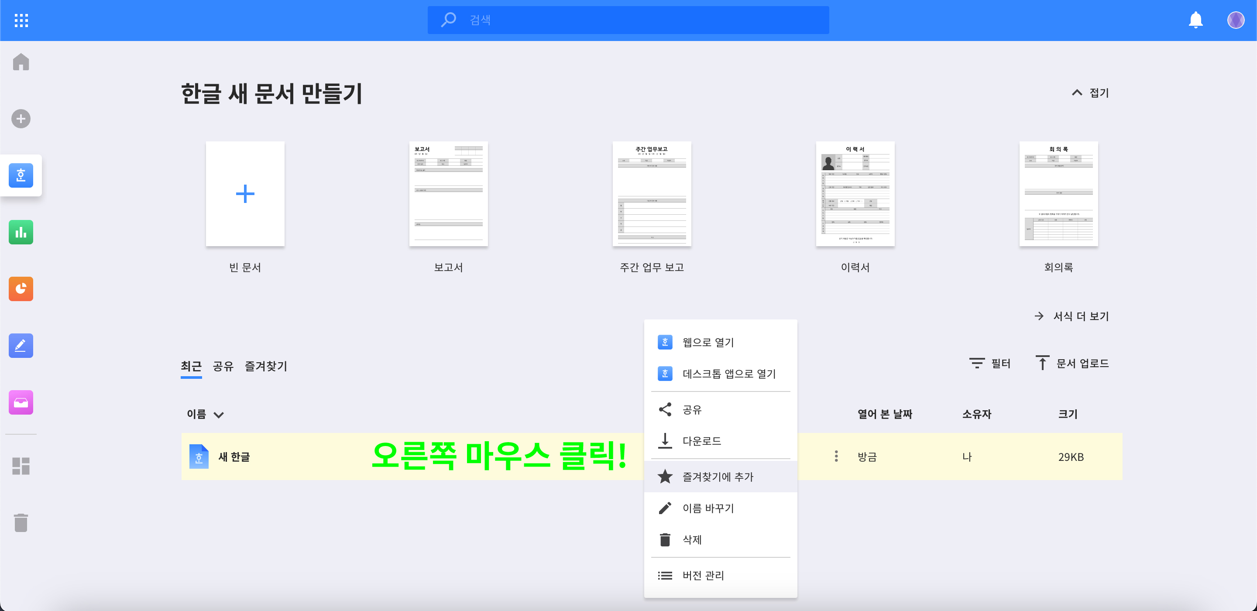Pick the 회의록 template thumbnail
This screenshot has width=1257, height=611.
[x=1059, y=194]
